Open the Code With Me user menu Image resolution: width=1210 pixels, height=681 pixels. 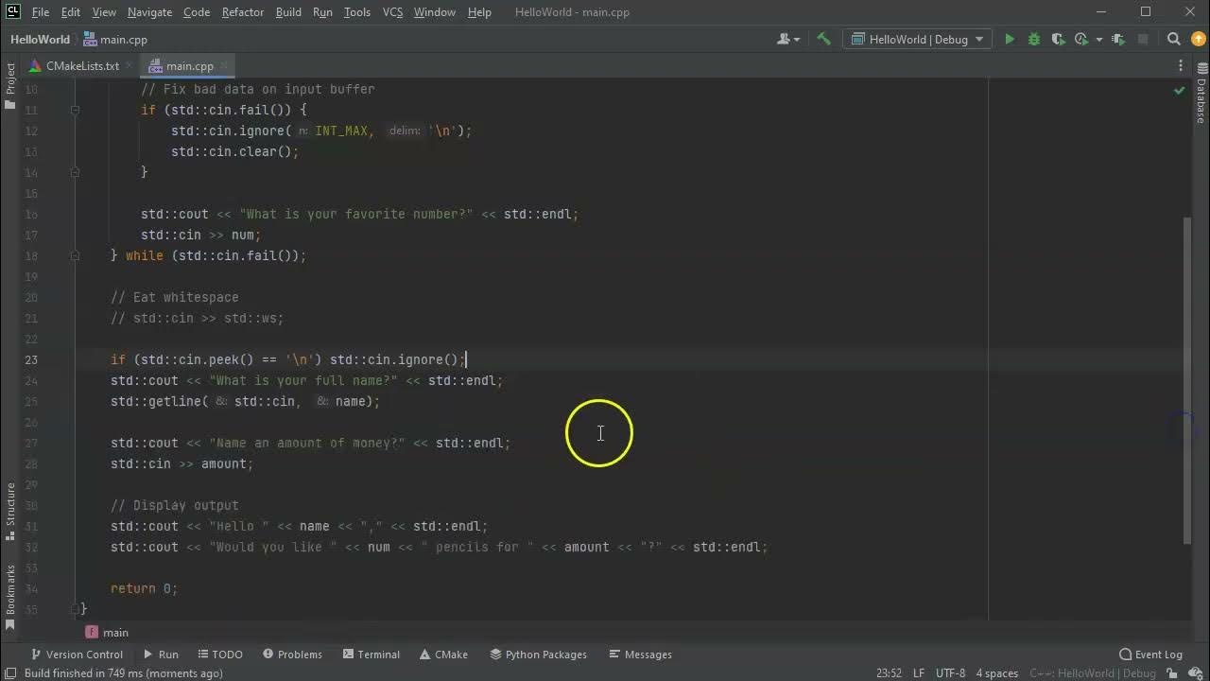(787, 40)
